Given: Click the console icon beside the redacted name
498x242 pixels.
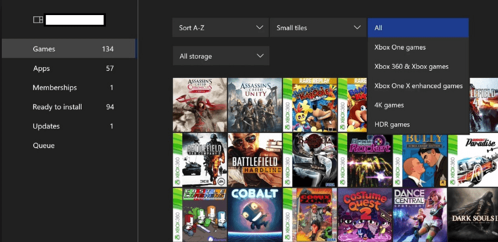Looking at the screenshot, I should pyautogui.click(x=38, y=20).
